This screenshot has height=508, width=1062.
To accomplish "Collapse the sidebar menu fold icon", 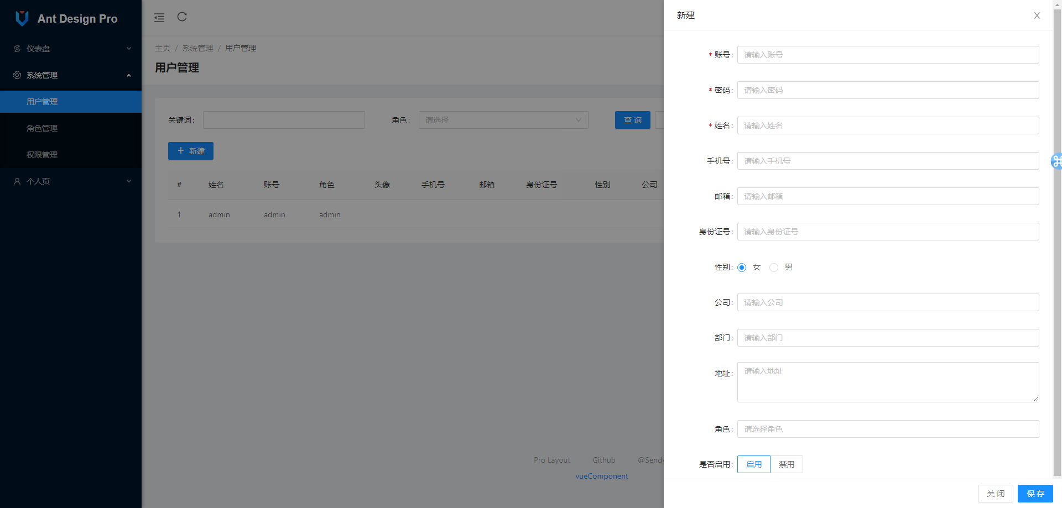I will point(159,18).
